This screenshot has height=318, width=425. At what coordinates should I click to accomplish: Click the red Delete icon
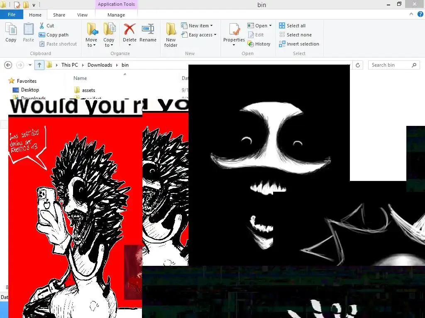tap(129, 29)
